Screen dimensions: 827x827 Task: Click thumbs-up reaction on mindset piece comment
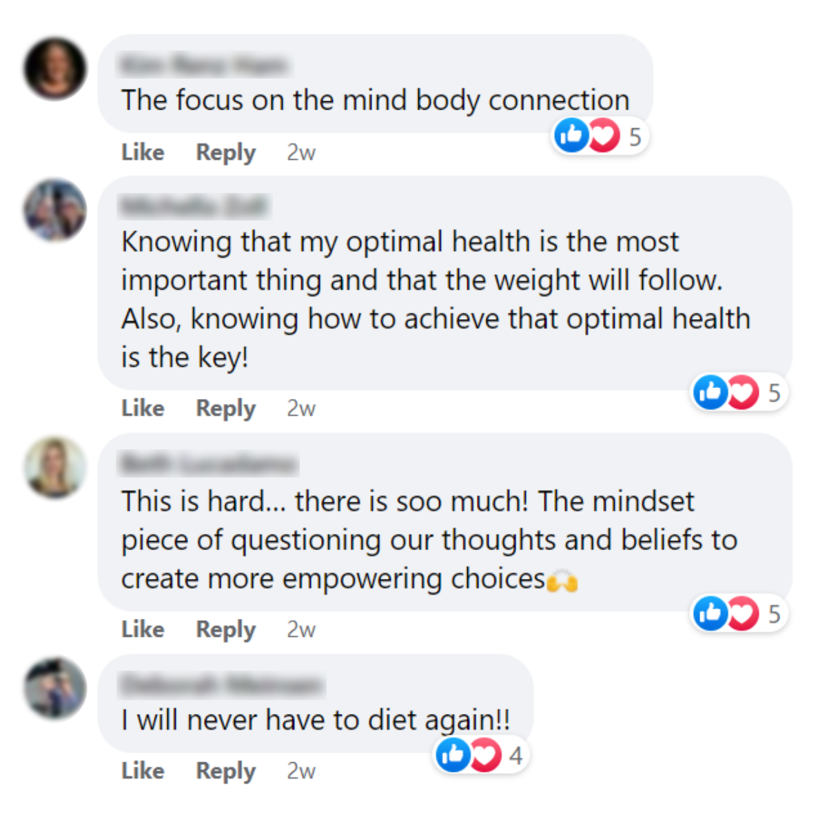(711, 613)
